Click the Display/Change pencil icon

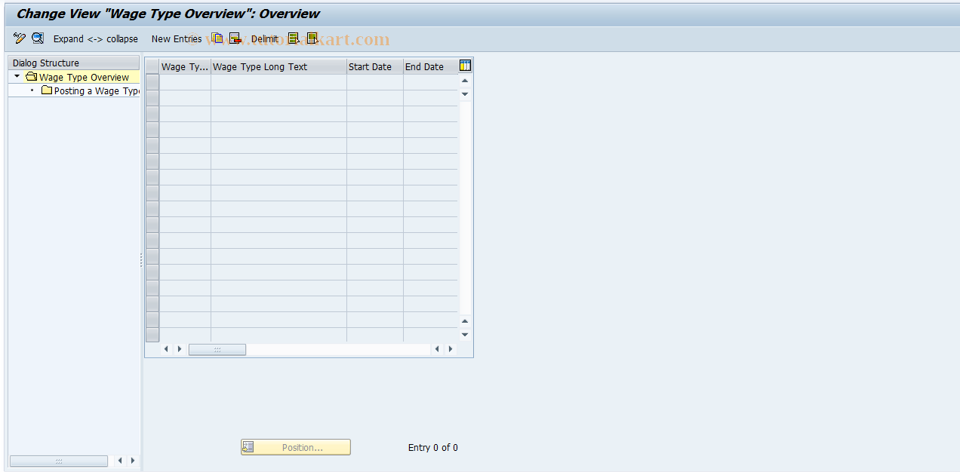point(20,38)
